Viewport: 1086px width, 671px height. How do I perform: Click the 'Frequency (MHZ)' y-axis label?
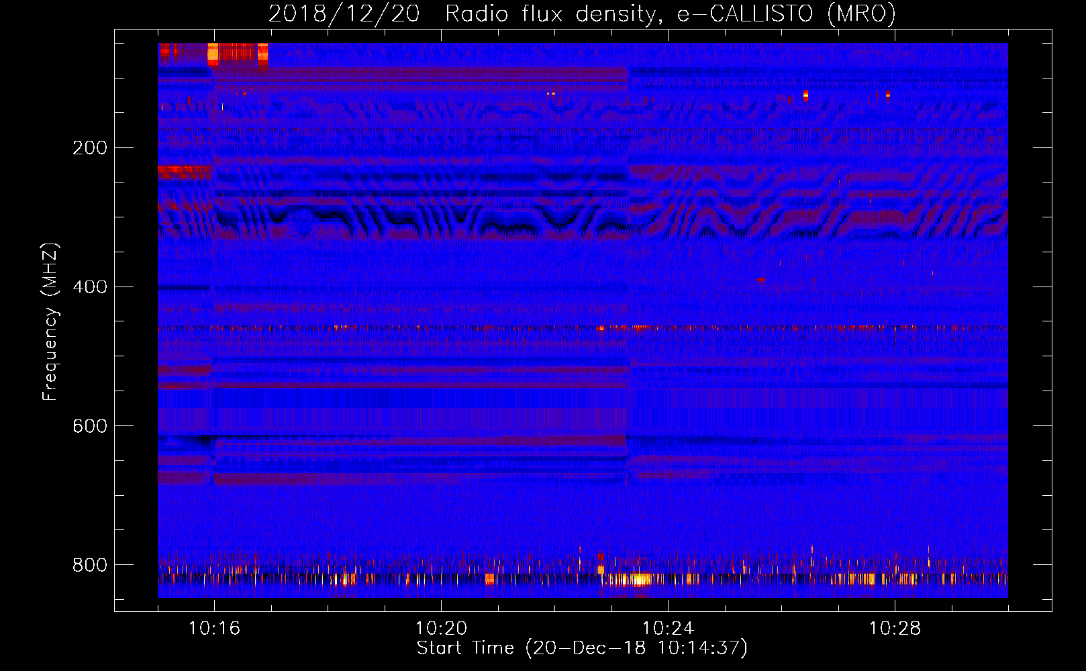click(x=50, y=322)
